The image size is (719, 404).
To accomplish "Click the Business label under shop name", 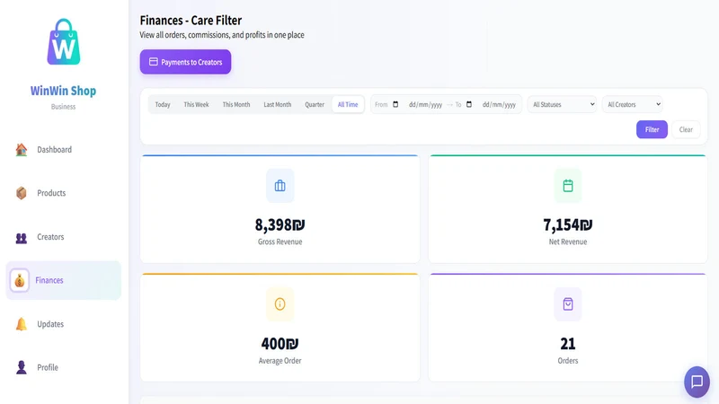I will [x=63, y=107].
